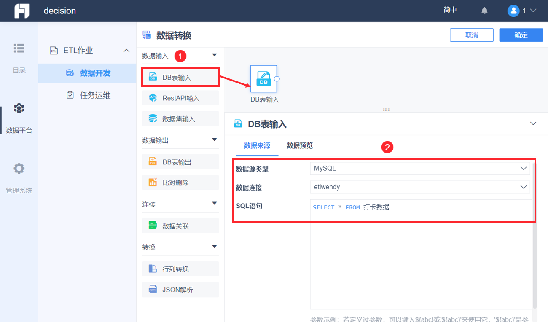Click the user avatar icon
This screenshot has width=548, height=322.
point(513,11)
